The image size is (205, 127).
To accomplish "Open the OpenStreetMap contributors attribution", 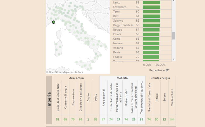I will [65, 72].
